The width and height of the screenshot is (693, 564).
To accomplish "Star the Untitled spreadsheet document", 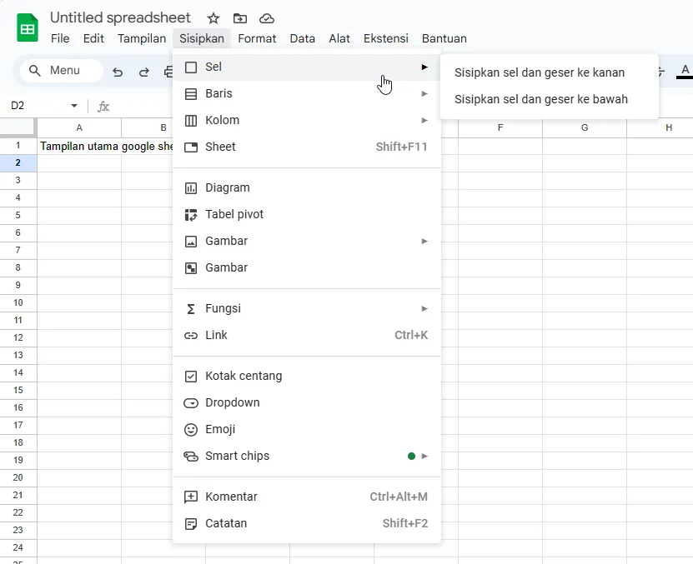I will [x=213, y=18].
